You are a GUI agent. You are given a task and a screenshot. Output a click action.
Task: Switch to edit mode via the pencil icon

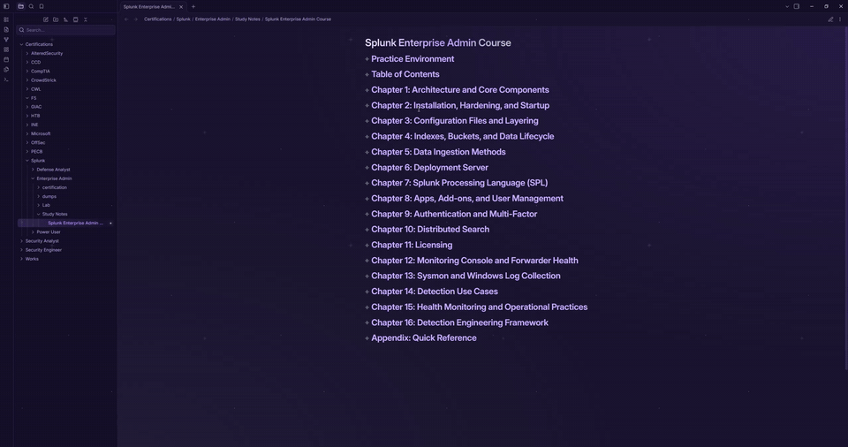point(830,19)
